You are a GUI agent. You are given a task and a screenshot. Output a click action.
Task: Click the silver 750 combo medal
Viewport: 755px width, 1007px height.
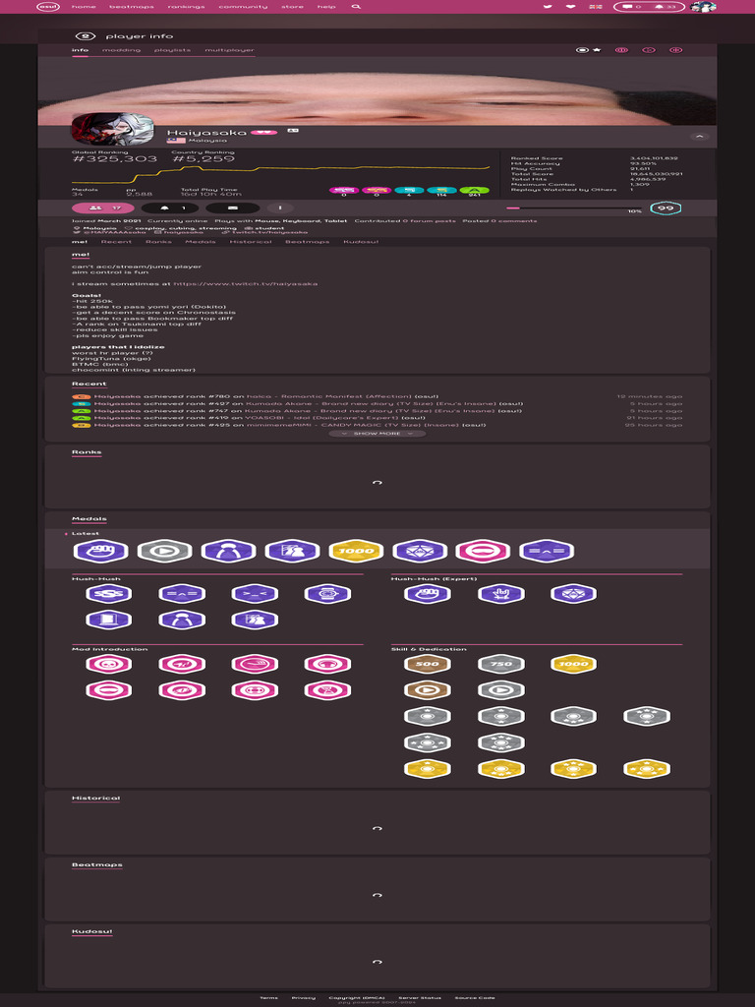point(501,664)
